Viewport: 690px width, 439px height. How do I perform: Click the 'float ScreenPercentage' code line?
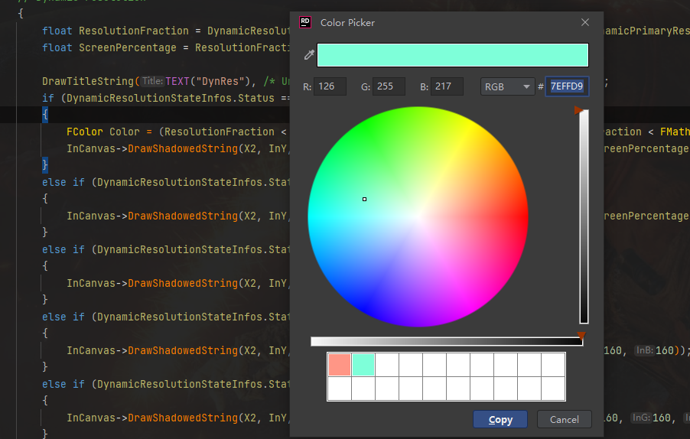(x=166, y=47)
